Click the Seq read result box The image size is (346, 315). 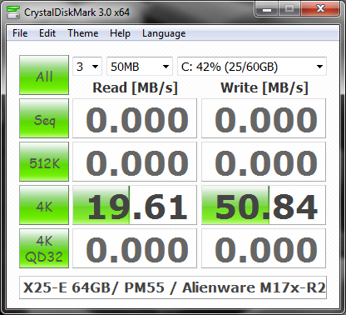[135, 118]
